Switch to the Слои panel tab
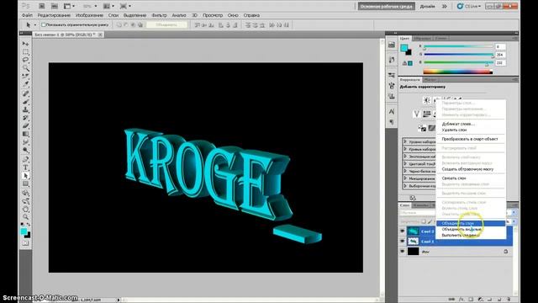 [405, 205]
